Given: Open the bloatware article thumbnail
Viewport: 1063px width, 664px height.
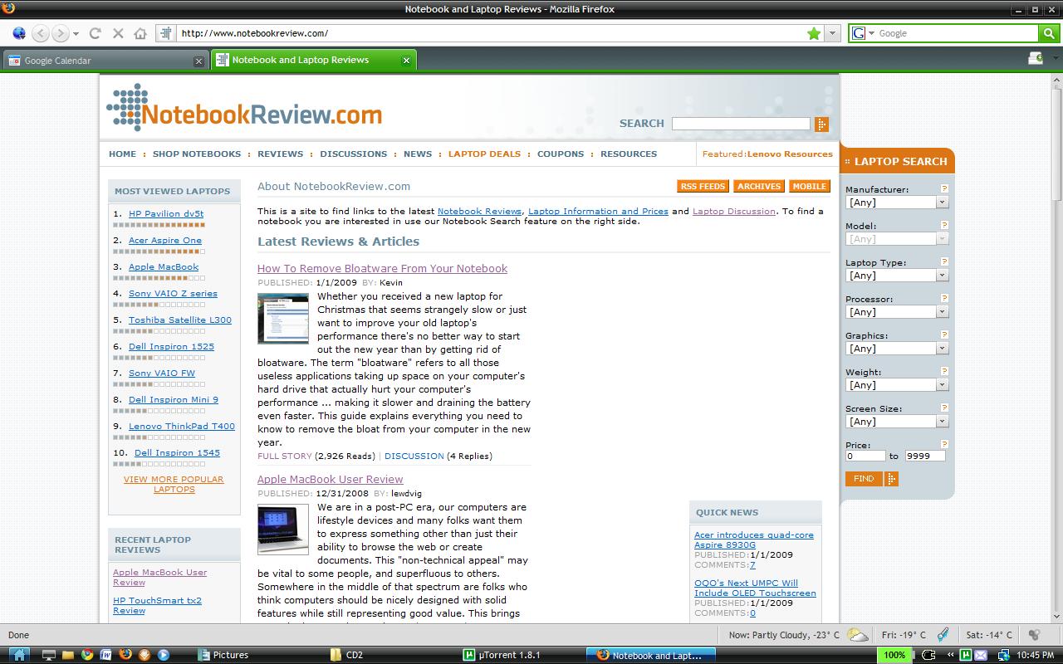Looking at the screenshot, I should click(282, 318).
